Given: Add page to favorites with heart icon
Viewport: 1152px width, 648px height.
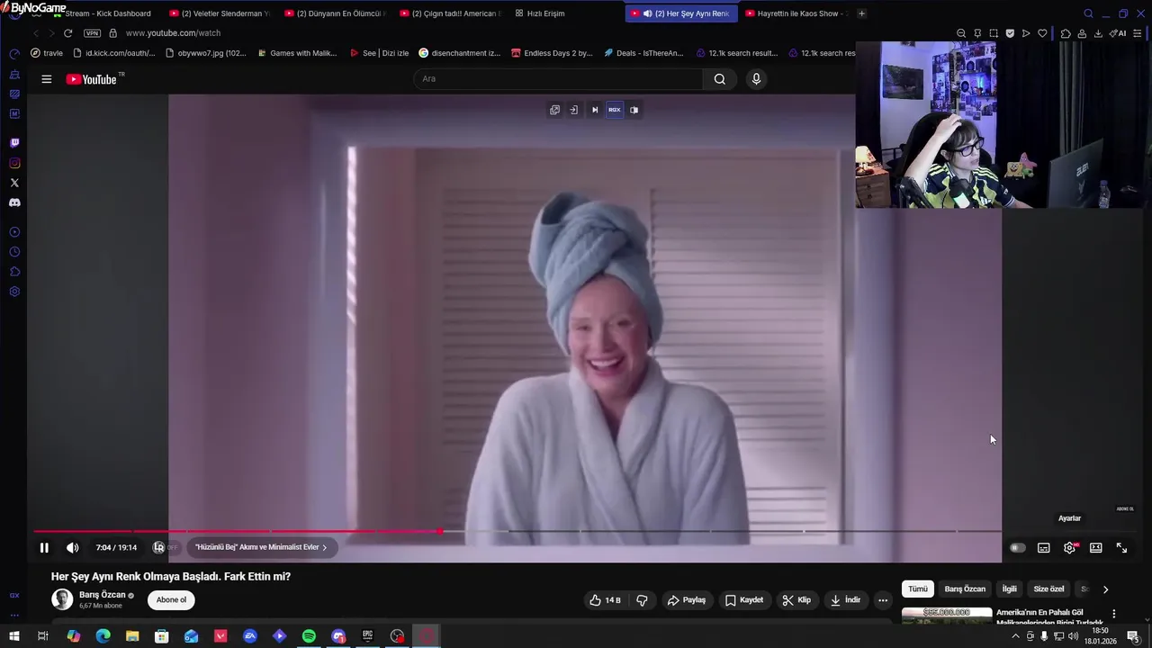Looking at the screenshot, I should pos(1042,33).
